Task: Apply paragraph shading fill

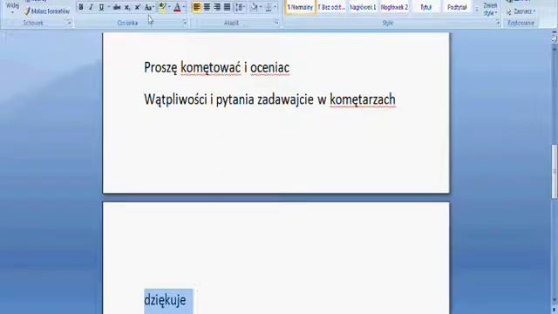Action: tap(254, 7)
